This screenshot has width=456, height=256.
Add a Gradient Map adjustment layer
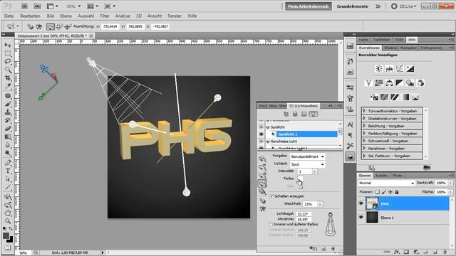pos(405,97)
